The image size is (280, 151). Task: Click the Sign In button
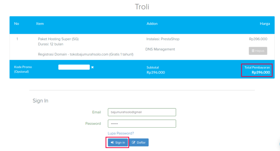(x=118, y=143)
